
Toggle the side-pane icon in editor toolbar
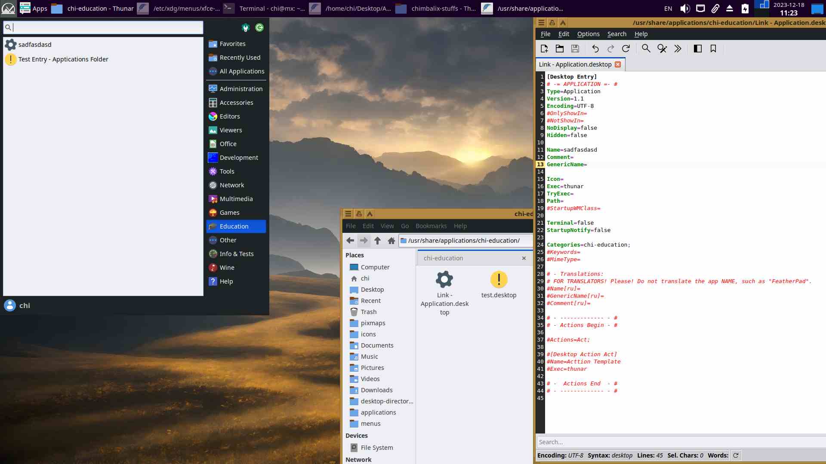click(697, 49)
